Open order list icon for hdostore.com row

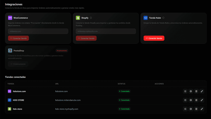(185, 91)
